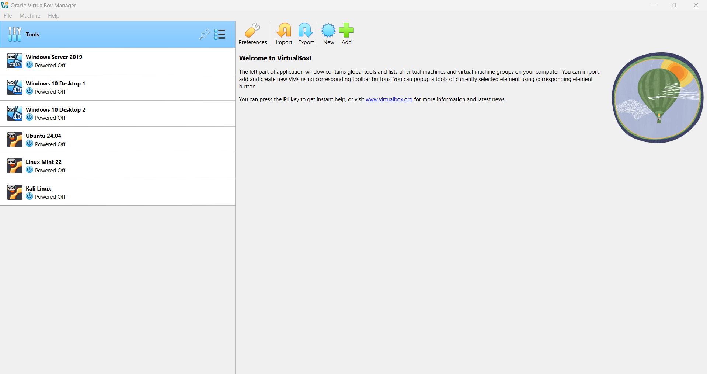Close the VirtualBox Manager window
Viewport: 707px width, 374px height.
coord(696,5)
